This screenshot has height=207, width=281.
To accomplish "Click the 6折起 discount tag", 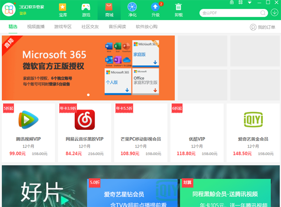I will (177, 108).
